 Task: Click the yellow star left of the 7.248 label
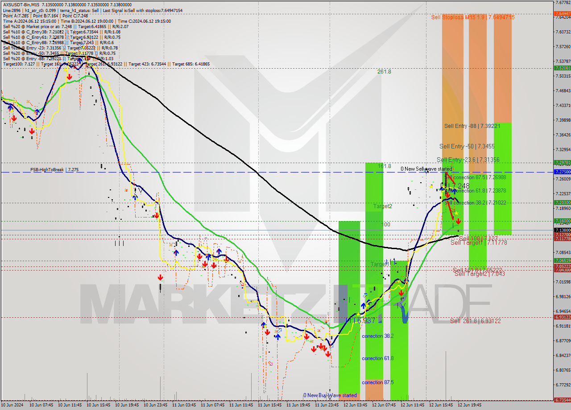431,186
